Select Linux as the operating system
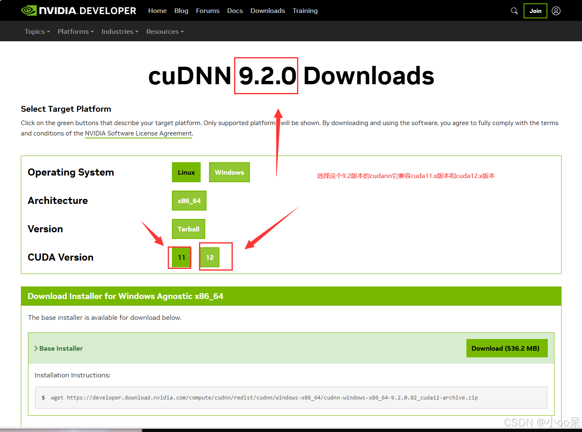The width and height of the screenshot is (582, 432). coord(186,172)
